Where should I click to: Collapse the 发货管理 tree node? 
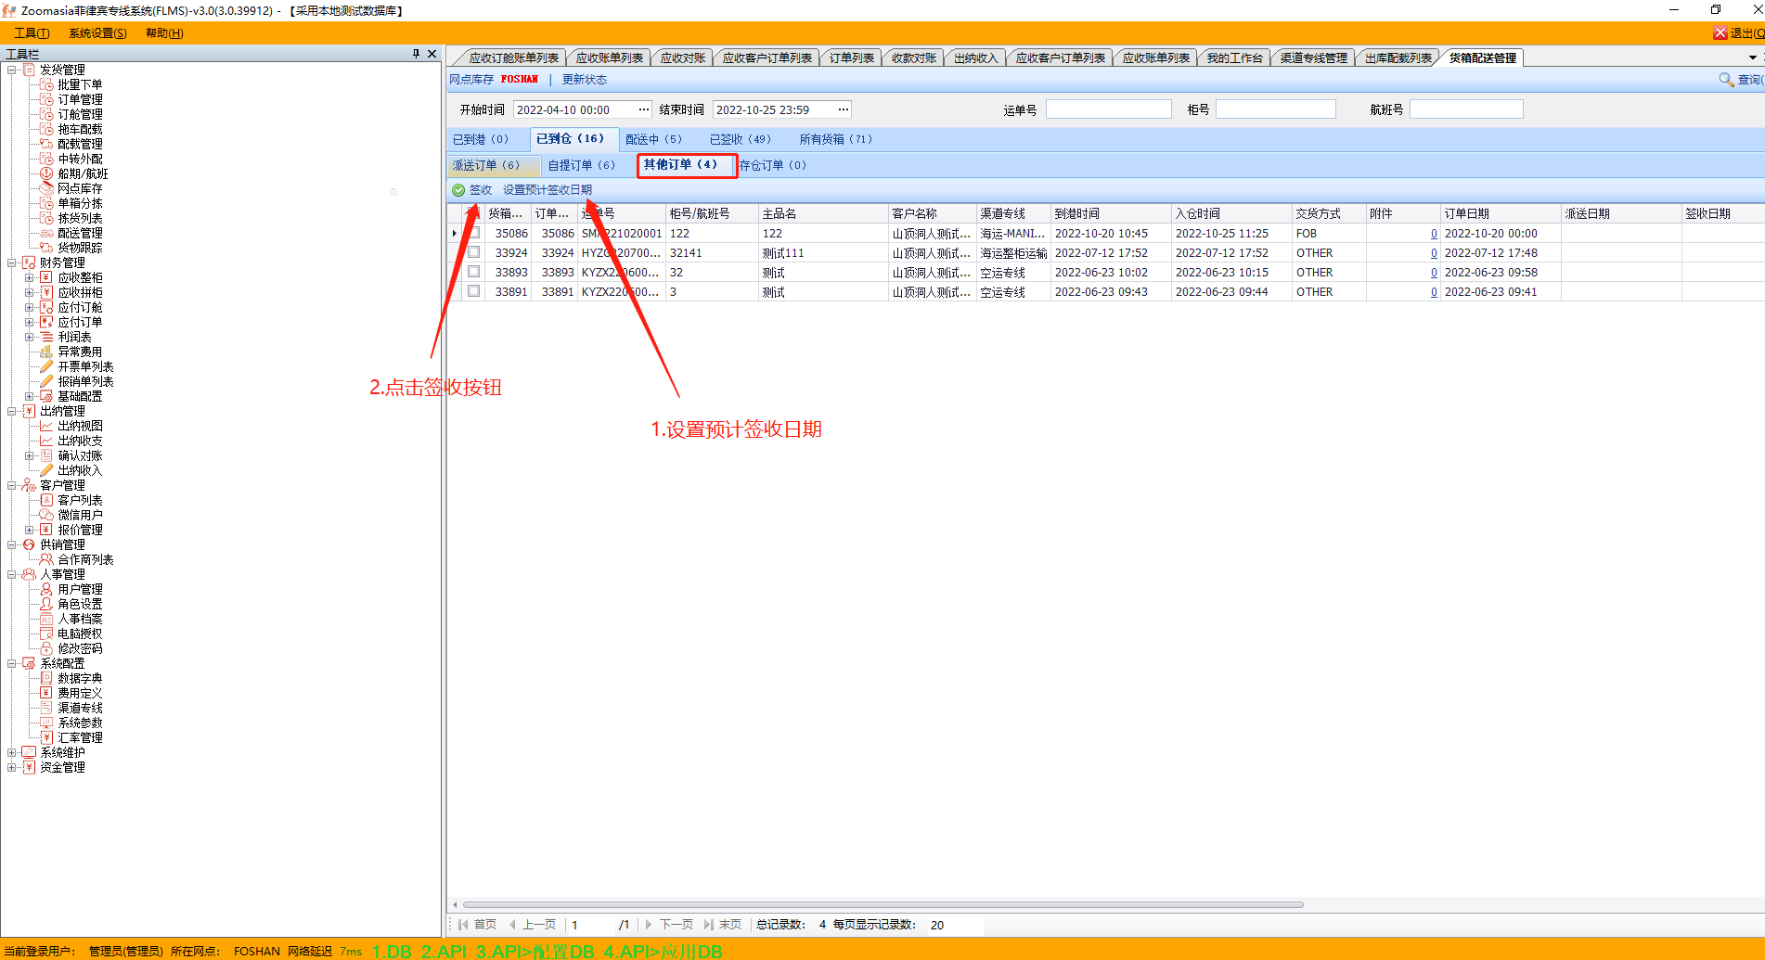pyautogui.click(x=11, y=70)
